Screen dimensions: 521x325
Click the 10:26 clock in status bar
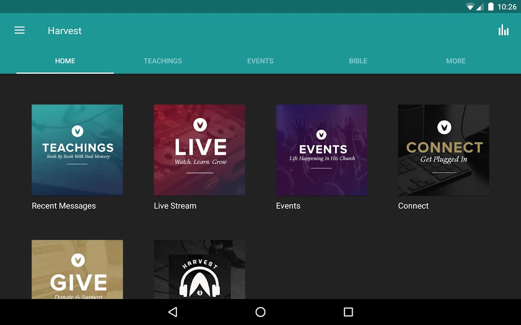(x=507, y=6)
